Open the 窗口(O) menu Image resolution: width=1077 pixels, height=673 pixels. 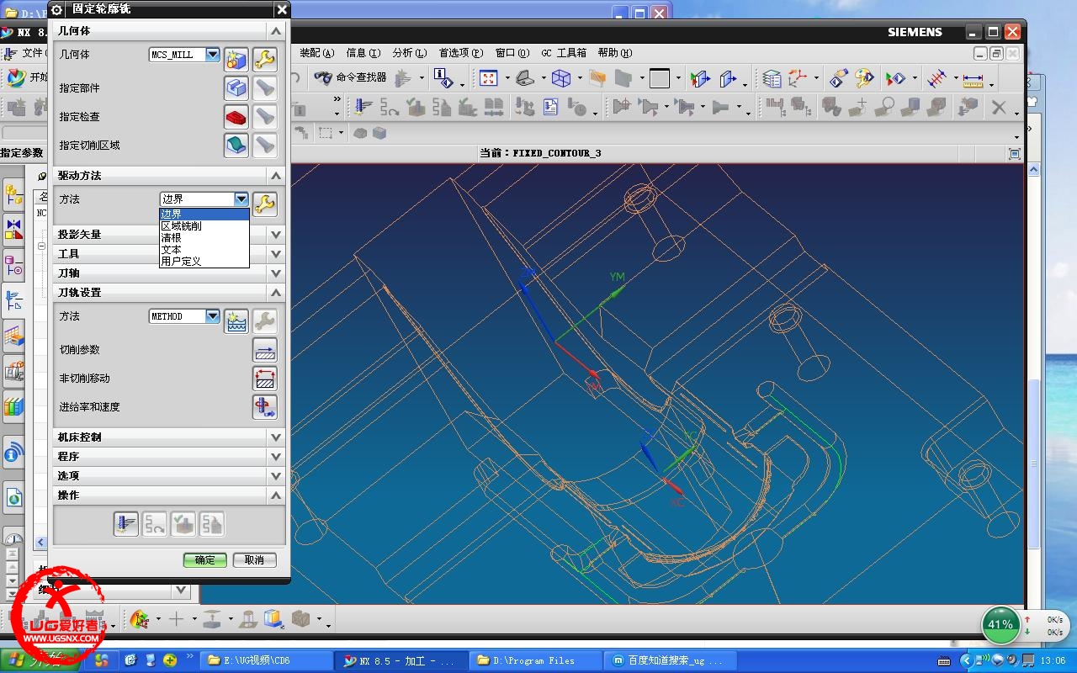point(512,52)
